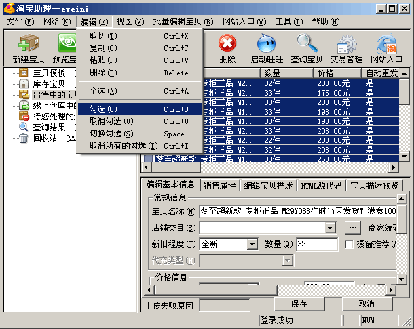Open 线上仓库中的宝贝 tree node
This screenshot has height=329, width=414.
54,106
